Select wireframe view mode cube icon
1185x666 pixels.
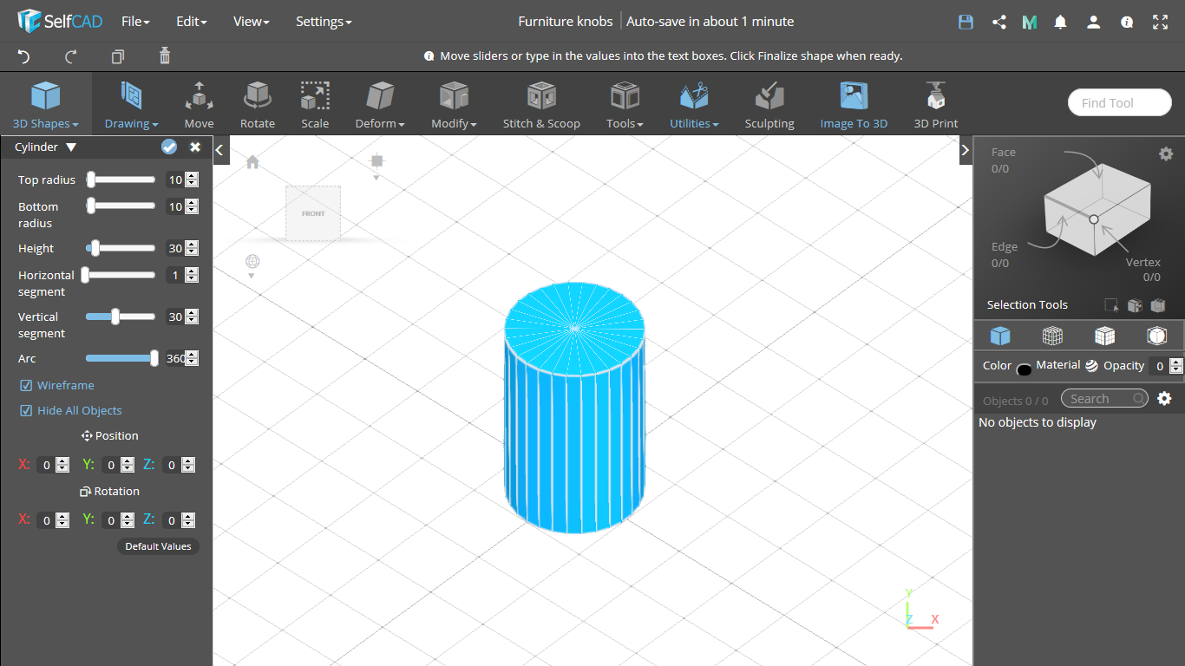[1052, 336]
